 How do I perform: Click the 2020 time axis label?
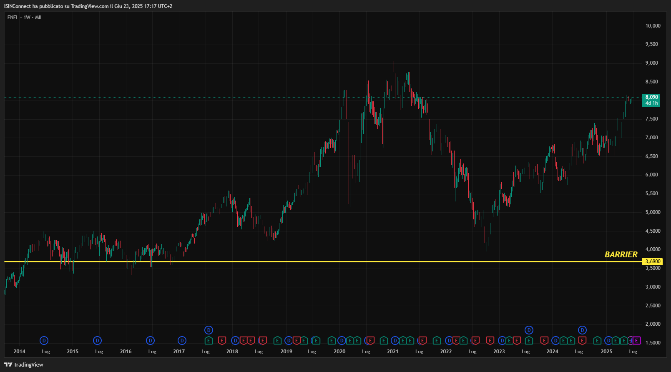tap(339, 352)
